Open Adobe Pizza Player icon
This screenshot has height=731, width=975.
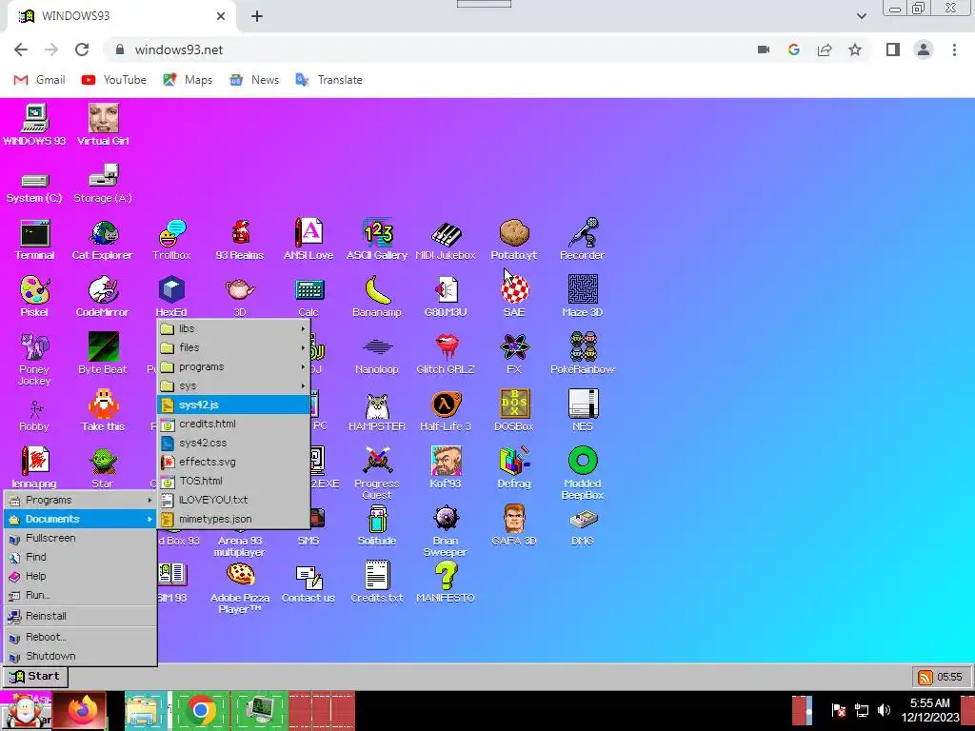pos(240,588)
